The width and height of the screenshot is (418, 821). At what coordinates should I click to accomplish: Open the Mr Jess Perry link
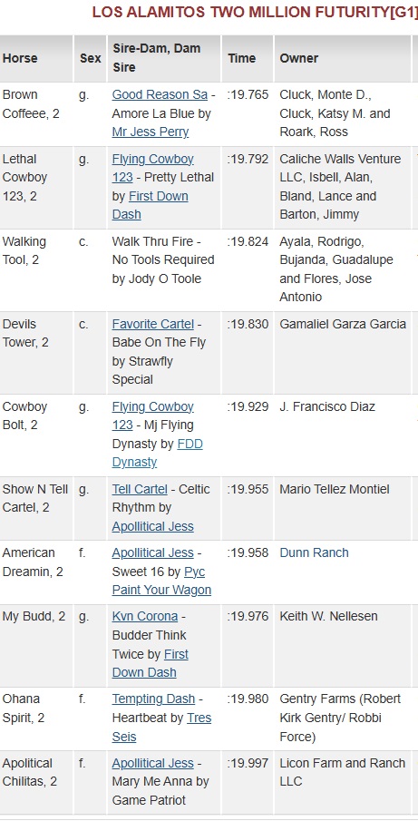[x=151, y=132]
